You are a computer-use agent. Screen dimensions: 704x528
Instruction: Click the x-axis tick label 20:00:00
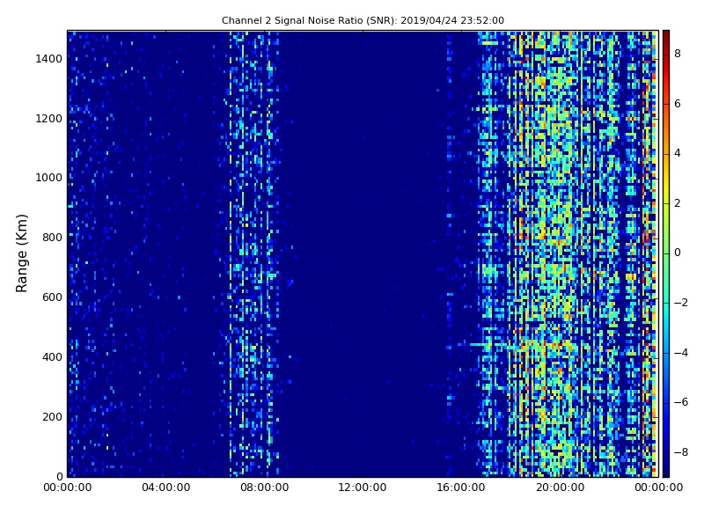[x=560, y=488]
